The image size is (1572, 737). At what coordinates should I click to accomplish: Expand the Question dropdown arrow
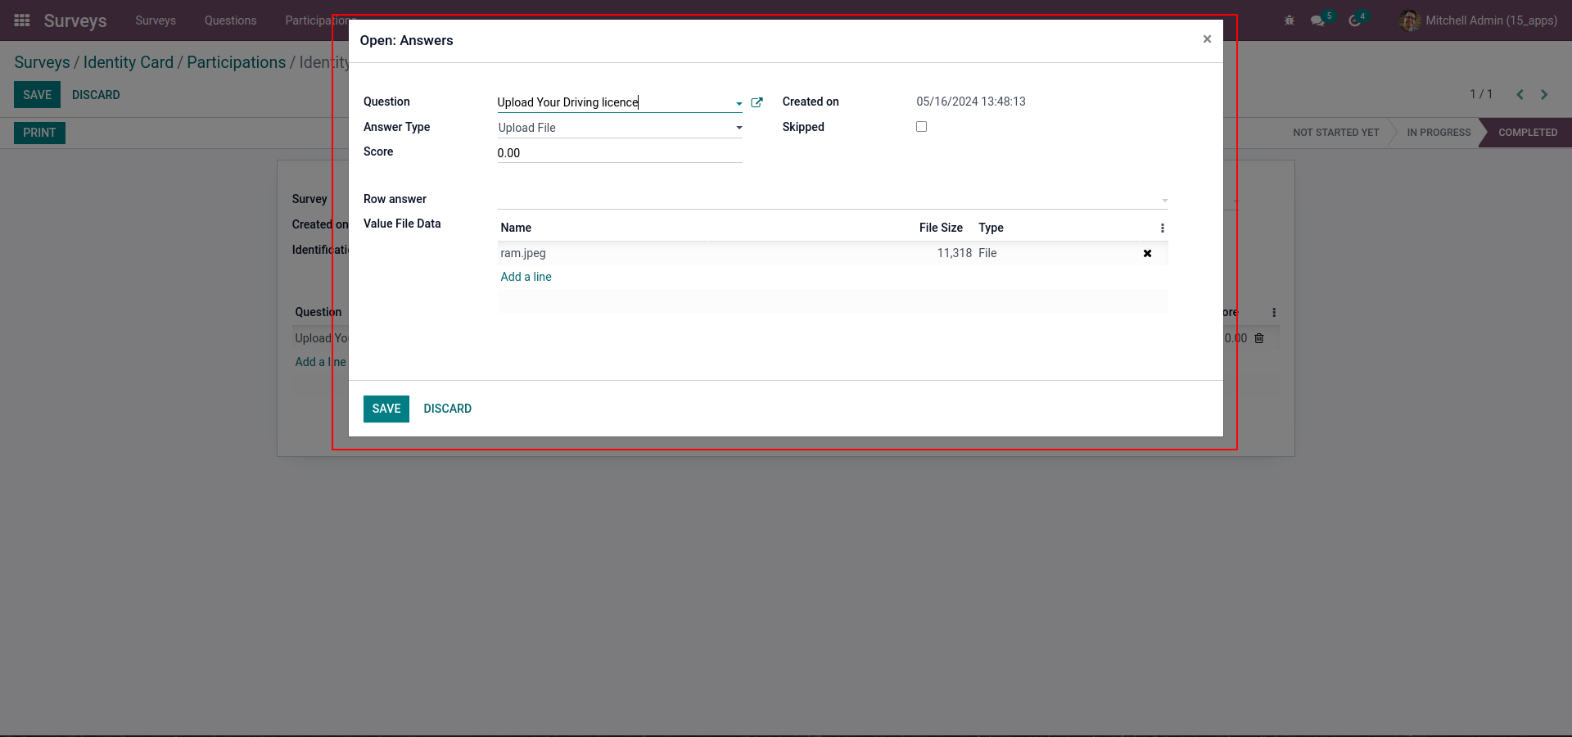(x=739, y=103)
